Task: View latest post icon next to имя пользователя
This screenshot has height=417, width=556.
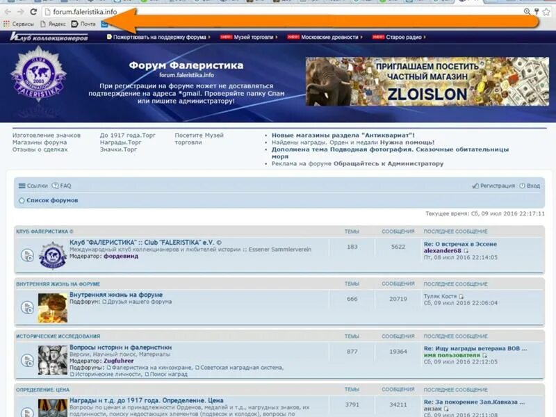Action: (x=484, y=355)
